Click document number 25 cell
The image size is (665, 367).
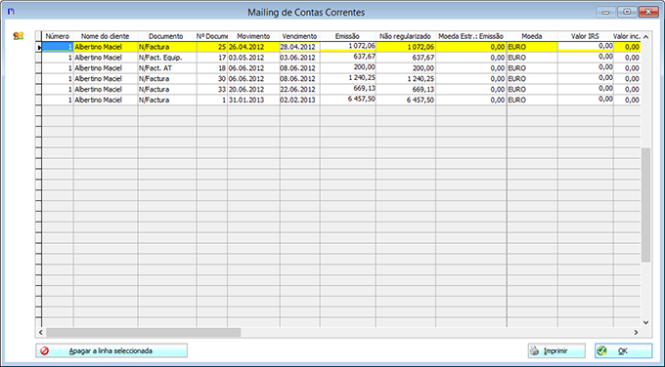212,47
